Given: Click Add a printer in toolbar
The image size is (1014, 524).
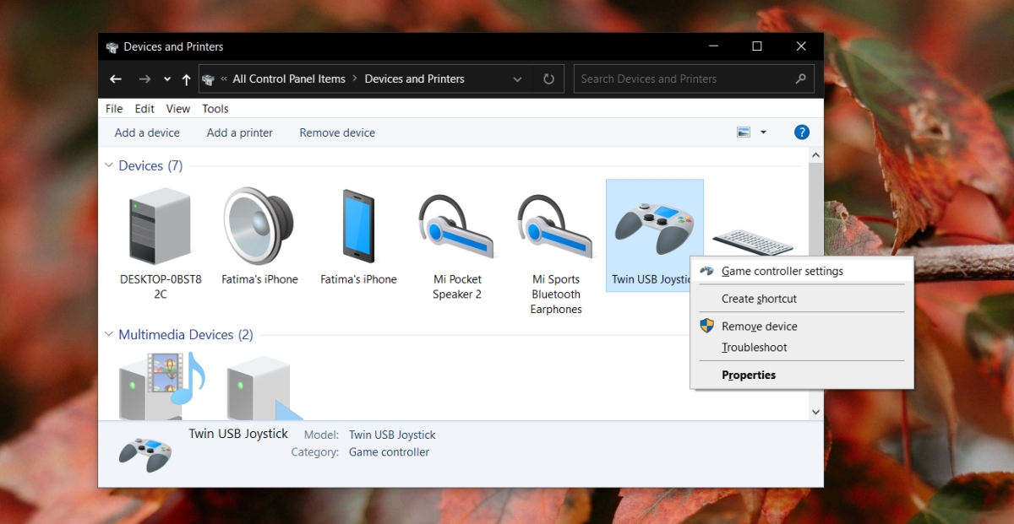Looking at the screenshot, I should click(240, 132).
